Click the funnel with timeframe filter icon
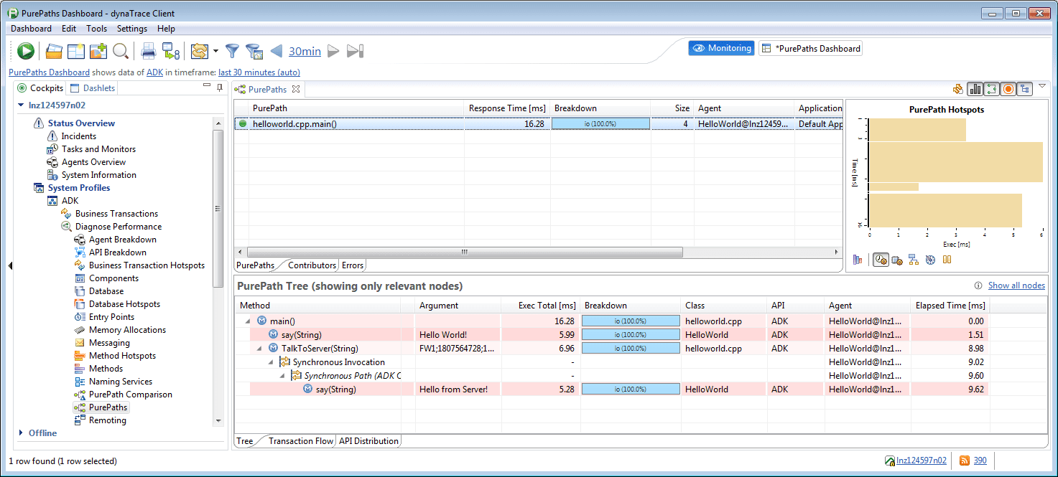Image resolution: width=1058 pixels, height=477 pixels. [254, 51]
